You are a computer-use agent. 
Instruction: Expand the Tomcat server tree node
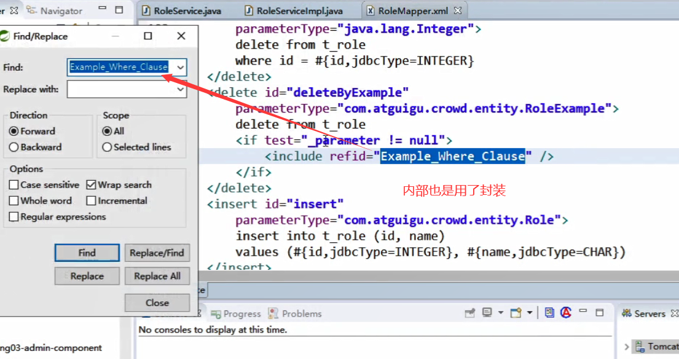[627, 347]
